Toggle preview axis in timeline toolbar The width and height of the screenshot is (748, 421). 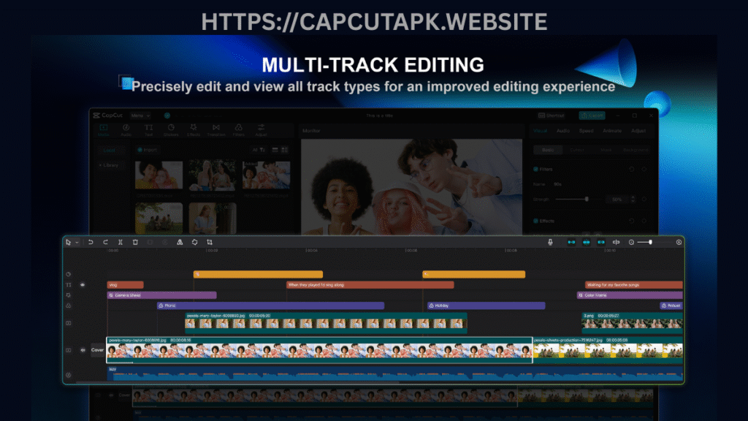click(617, 243)
